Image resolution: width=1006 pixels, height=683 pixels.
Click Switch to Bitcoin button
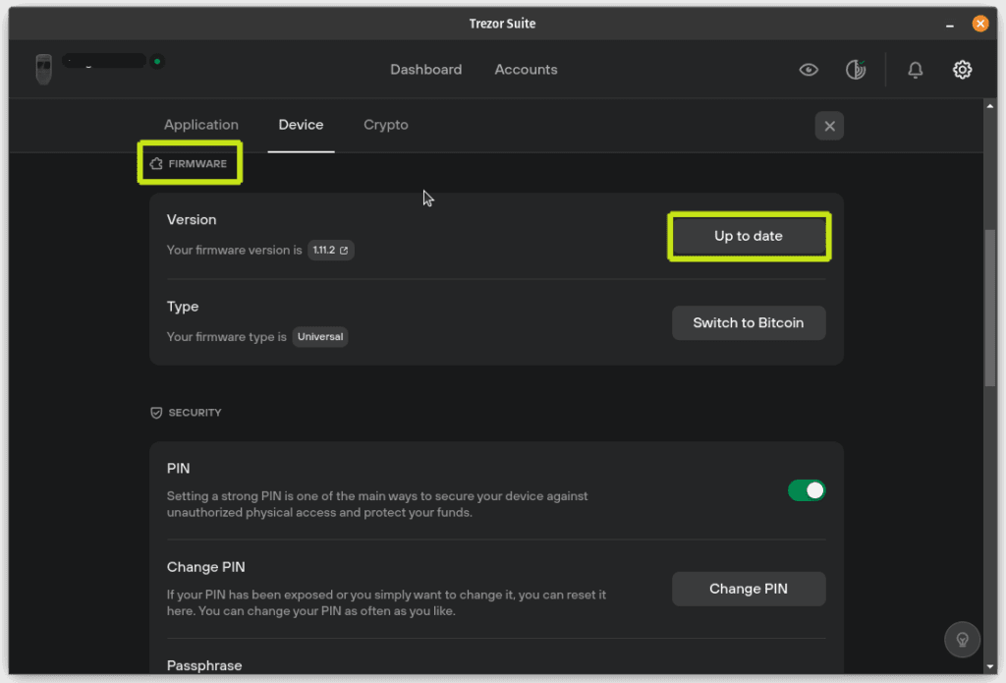749,322
